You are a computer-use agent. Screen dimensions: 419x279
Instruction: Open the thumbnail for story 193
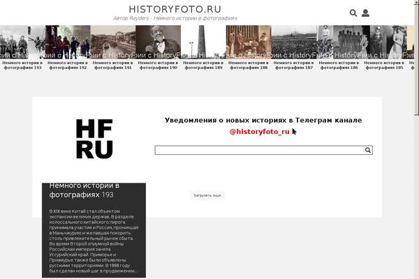click(23, 42)
